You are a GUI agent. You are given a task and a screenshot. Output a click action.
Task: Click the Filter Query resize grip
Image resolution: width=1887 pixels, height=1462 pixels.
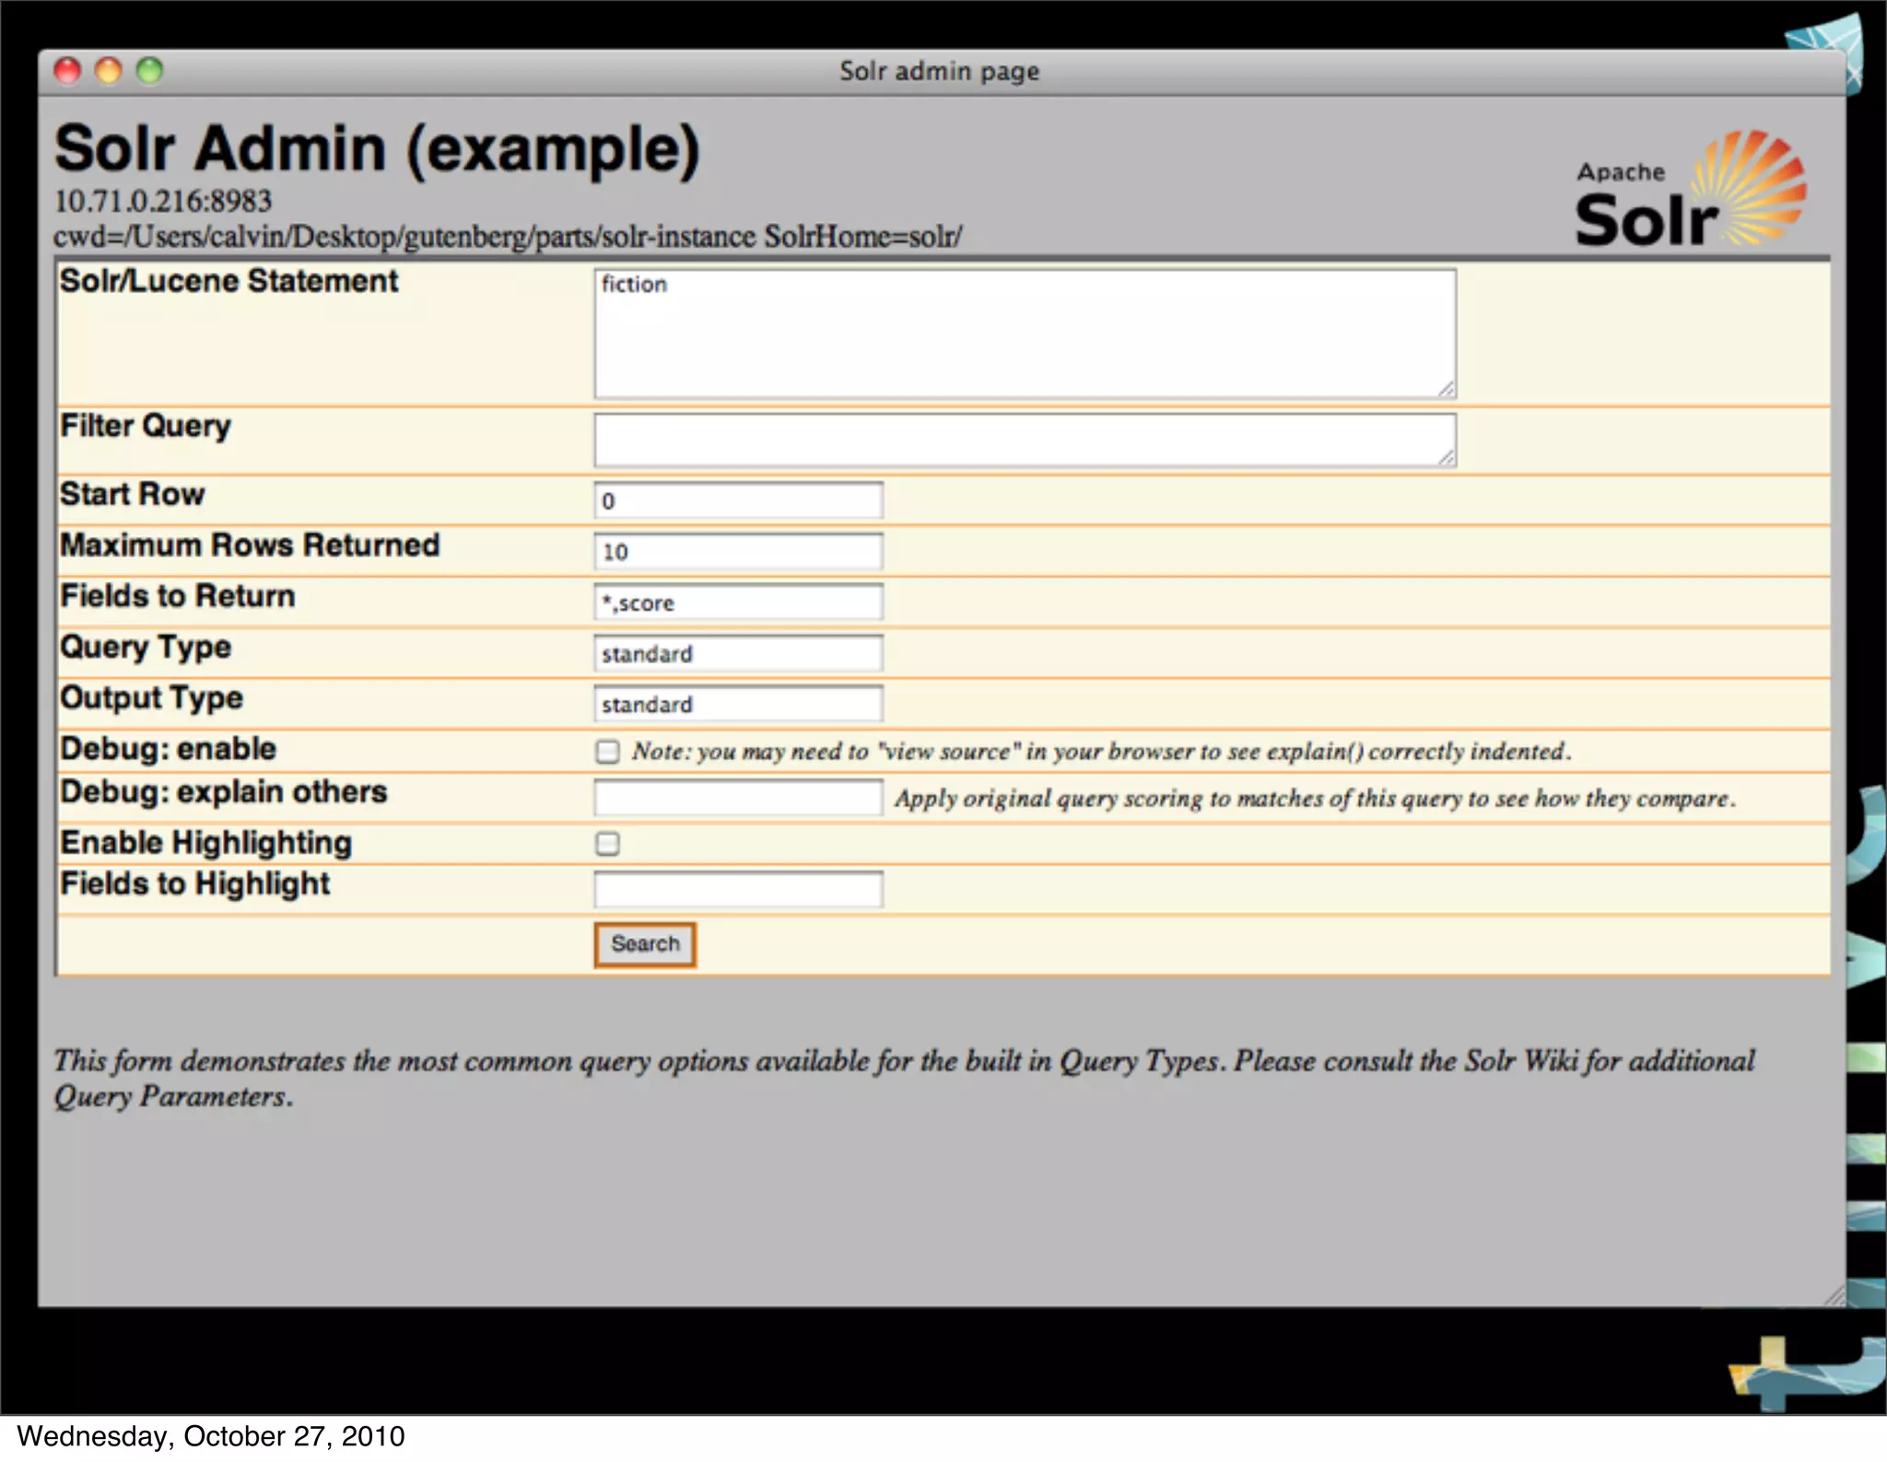coord(1447,458)
